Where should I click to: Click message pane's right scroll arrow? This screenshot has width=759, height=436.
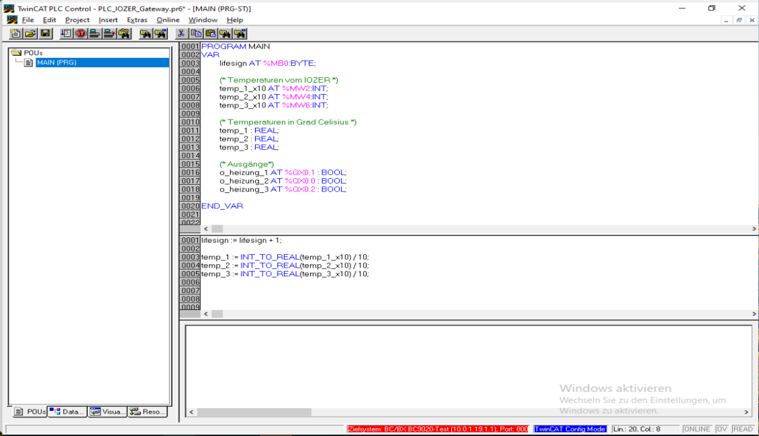pos(746,412)
